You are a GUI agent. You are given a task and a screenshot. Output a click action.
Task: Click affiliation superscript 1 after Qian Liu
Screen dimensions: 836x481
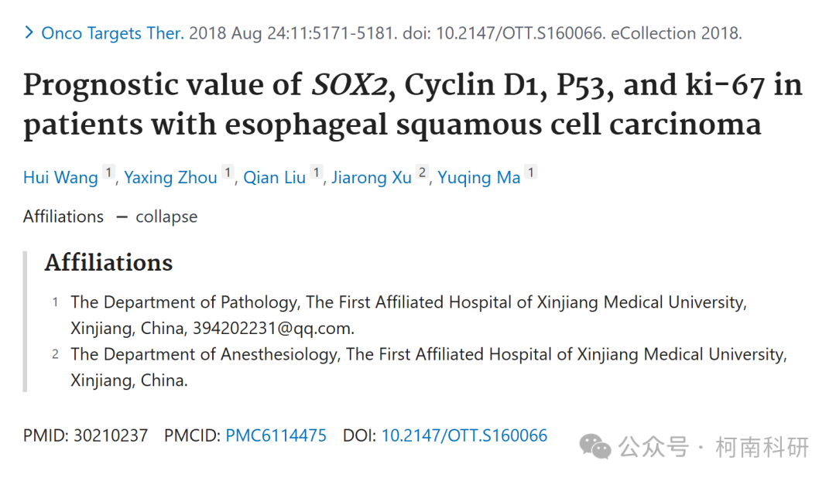pyautogui.click(x=317, y=172)
